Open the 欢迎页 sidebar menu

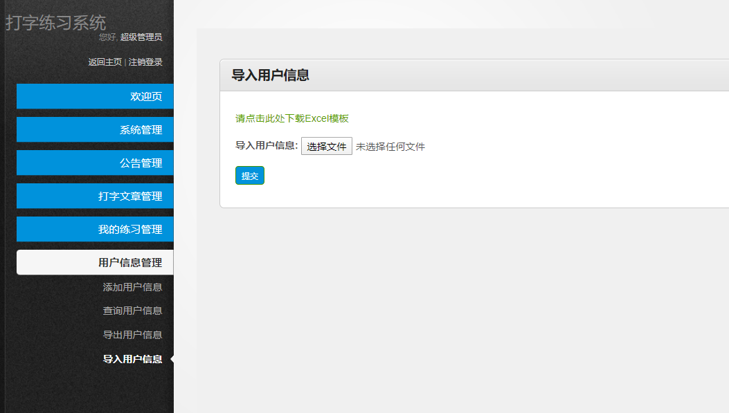coord(95,96)
